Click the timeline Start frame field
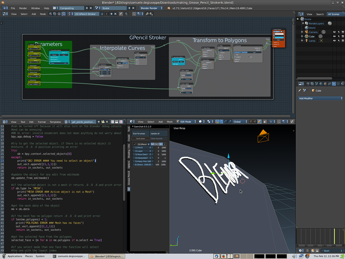 pyautogui.click(x=332, y=251)
